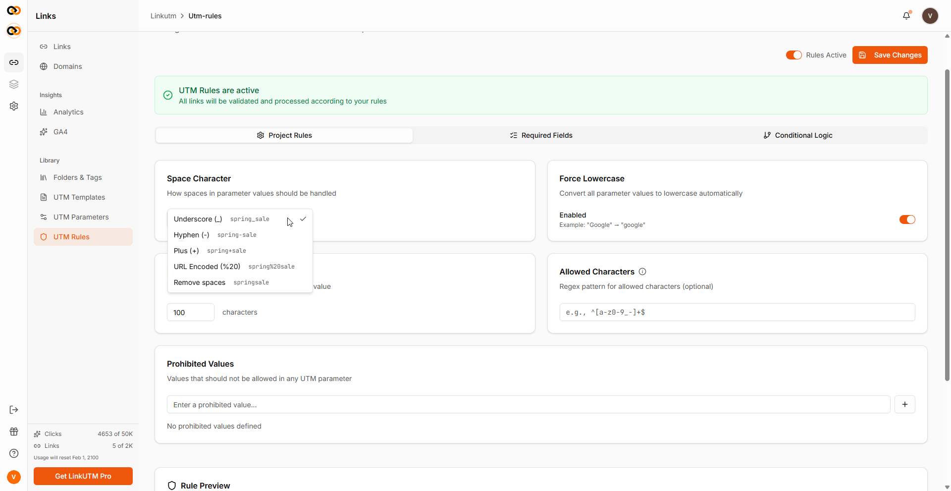The width and height of the screenshot is (951, 491).
Task: Click 'No prohibited values defined' text
Action: (214, 426)
